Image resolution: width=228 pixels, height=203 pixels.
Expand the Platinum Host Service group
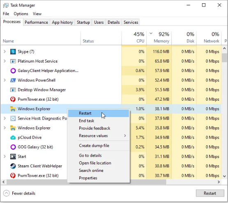(5, 61)
